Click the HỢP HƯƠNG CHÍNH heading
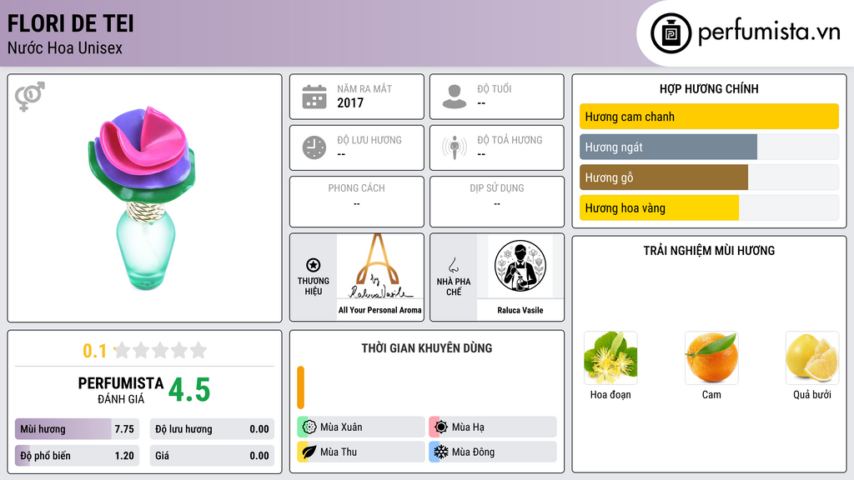The image size is (854, 480). [x=709, y=88]
